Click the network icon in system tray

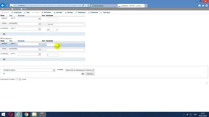191,114
